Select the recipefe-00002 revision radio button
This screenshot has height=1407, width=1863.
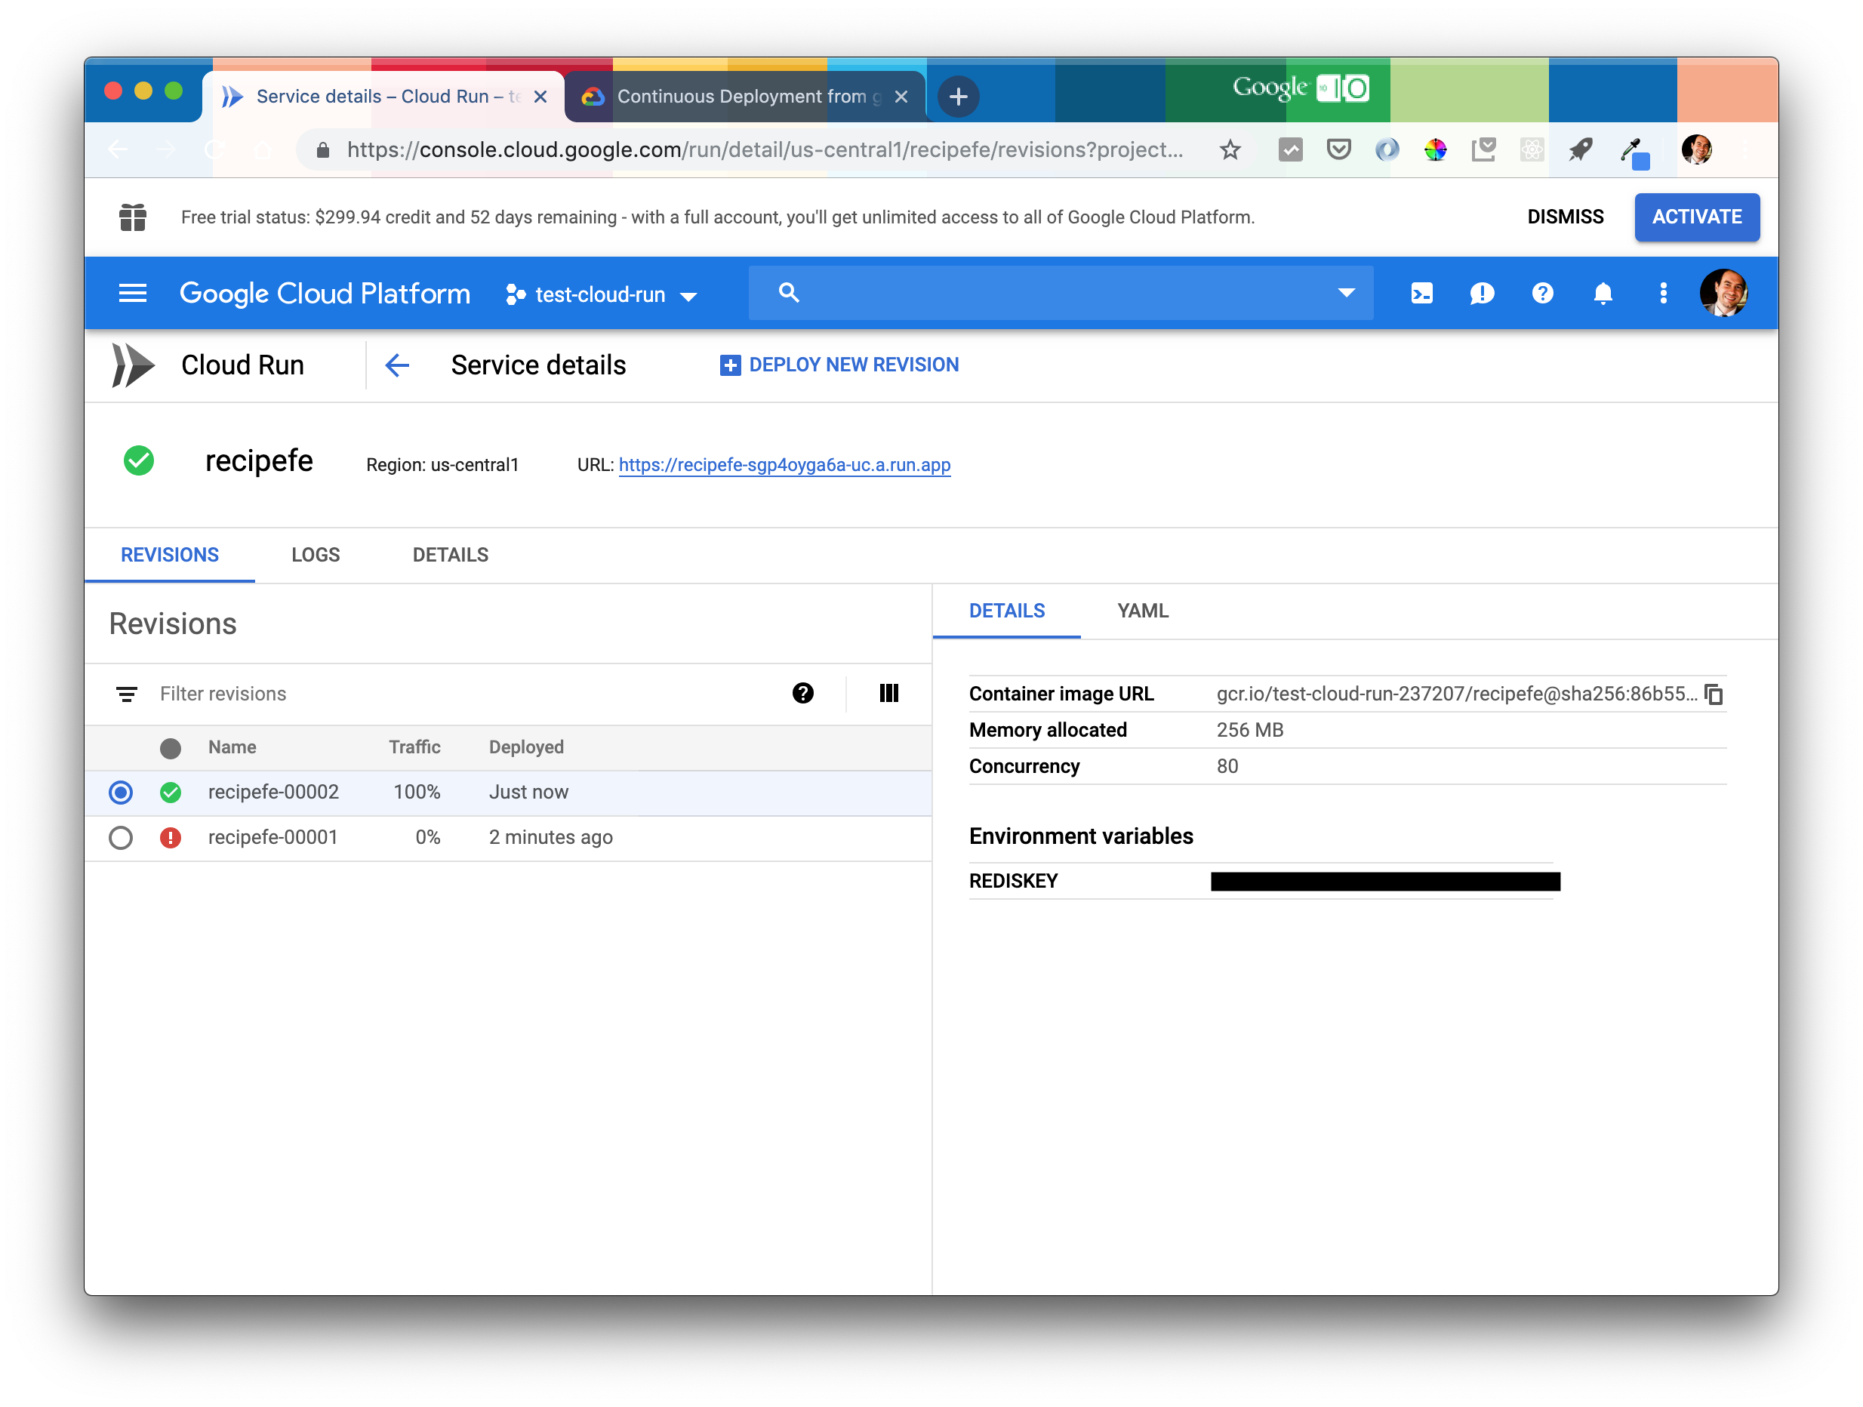pyautogui.click(x=120, y=791)
